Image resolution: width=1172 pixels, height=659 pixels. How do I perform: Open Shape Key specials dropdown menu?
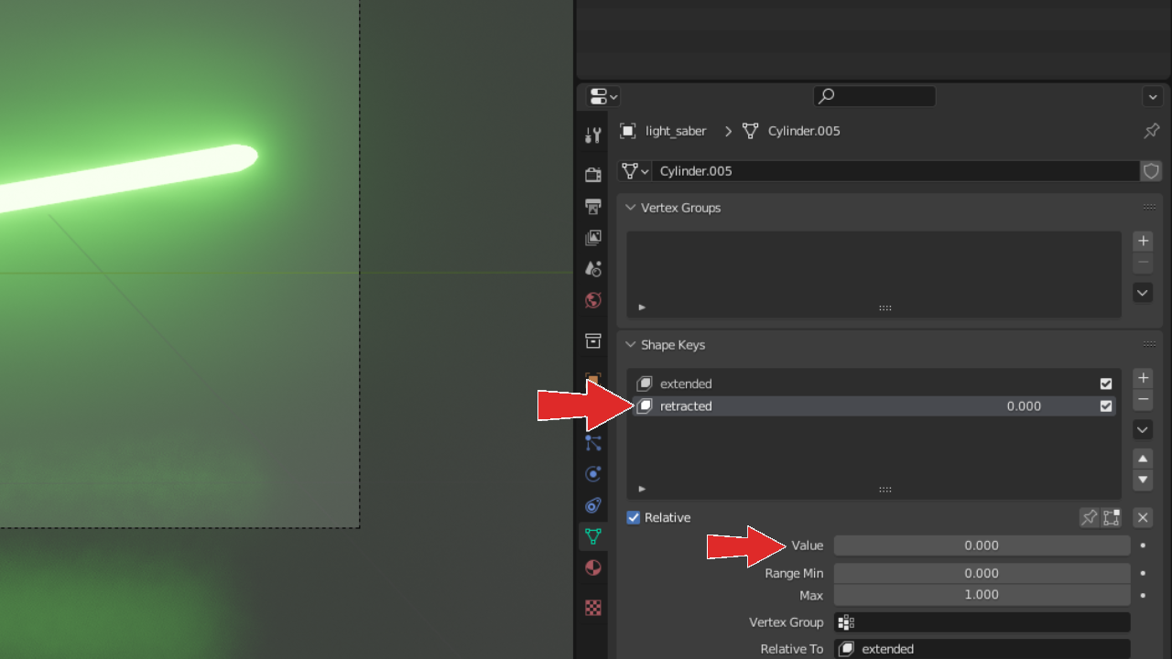pyautogui.click(x=1142, y=429)
